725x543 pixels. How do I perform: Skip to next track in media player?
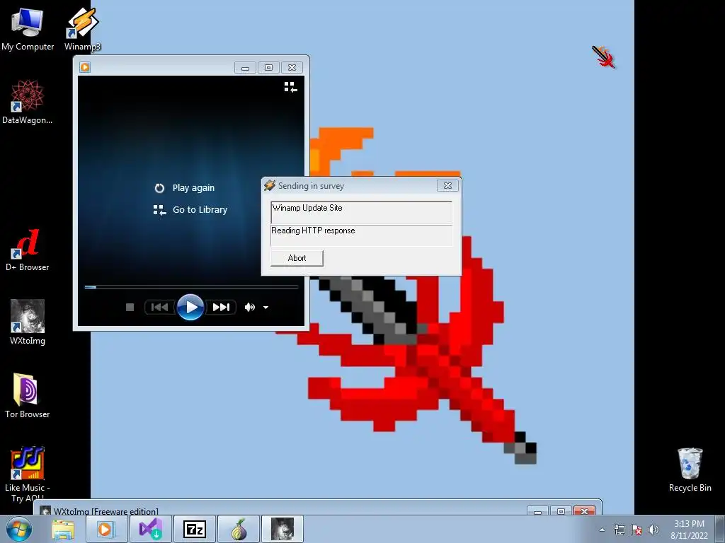tap(221, 307)
